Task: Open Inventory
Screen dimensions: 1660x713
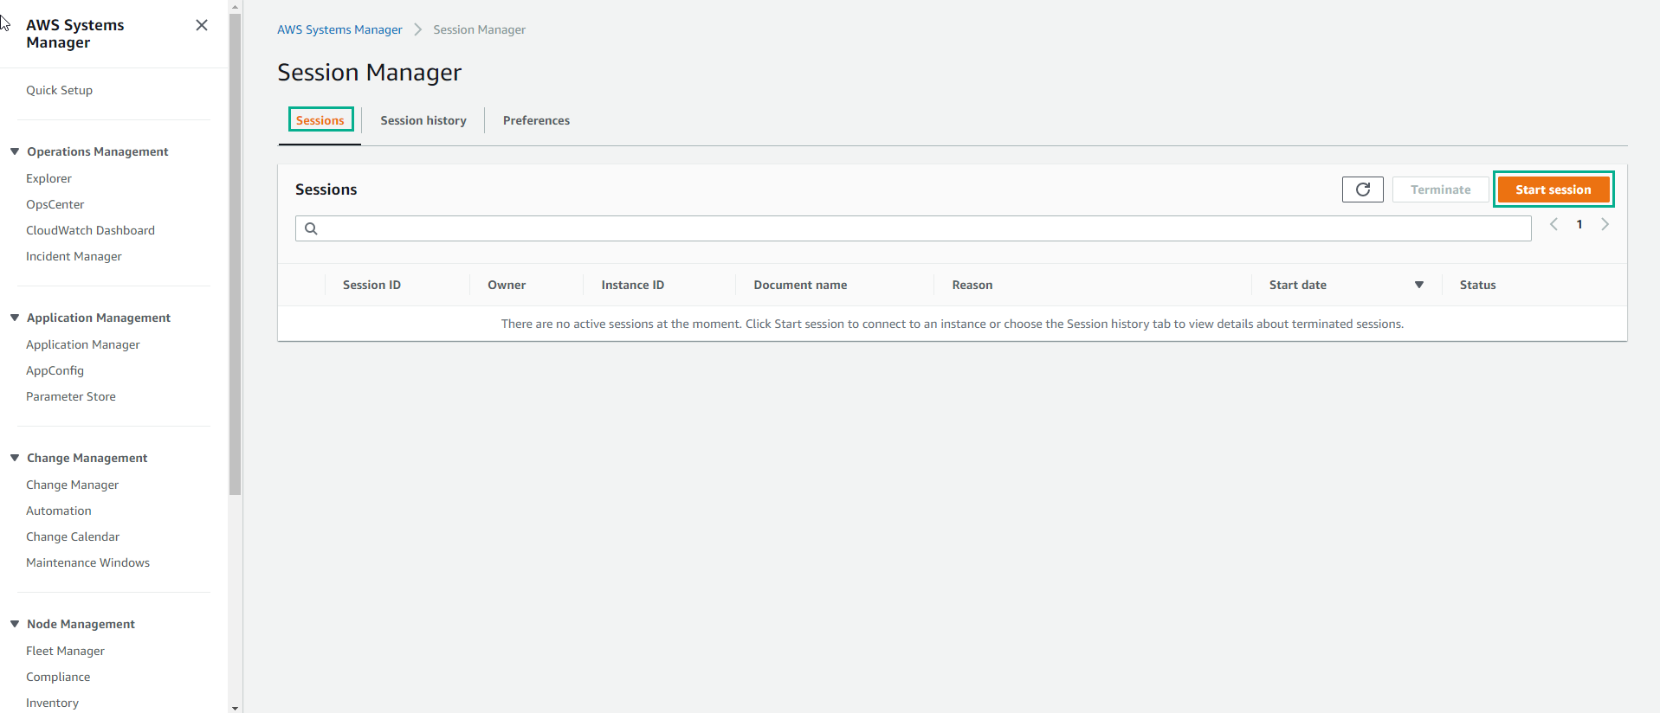Action: (52, 703)
